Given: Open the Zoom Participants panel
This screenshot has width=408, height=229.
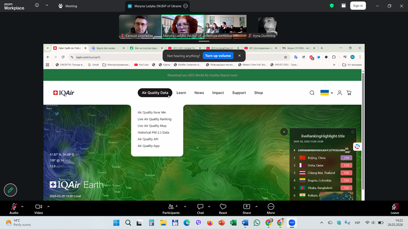Looking at the screenshot, I should coord(171,207).
